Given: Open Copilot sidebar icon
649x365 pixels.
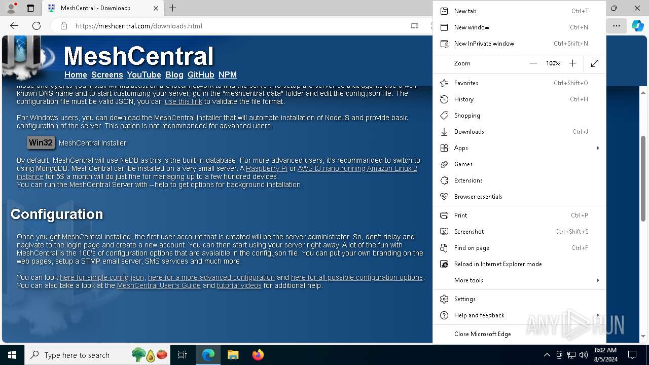Looking at the screenshot, I should tap(637, 25).
